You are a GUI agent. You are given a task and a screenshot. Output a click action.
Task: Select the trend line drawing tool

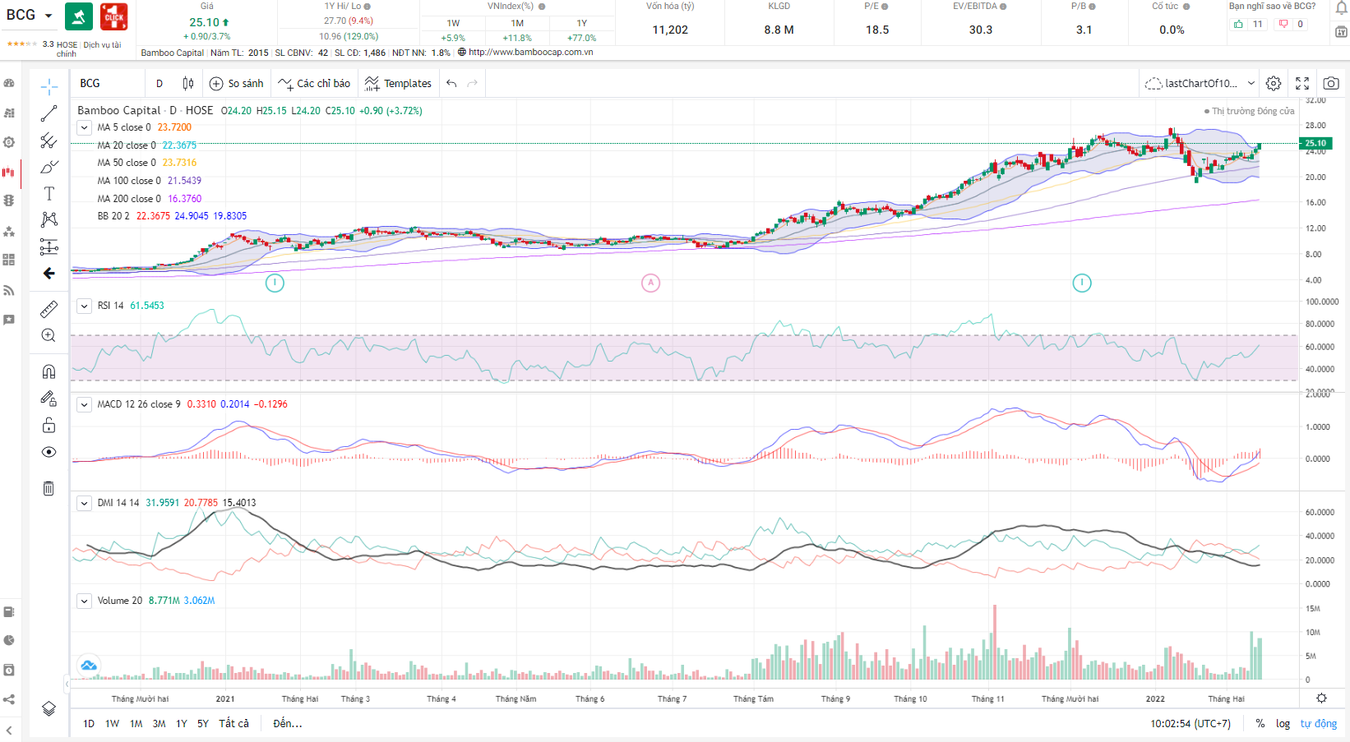(x=49, y=113)
